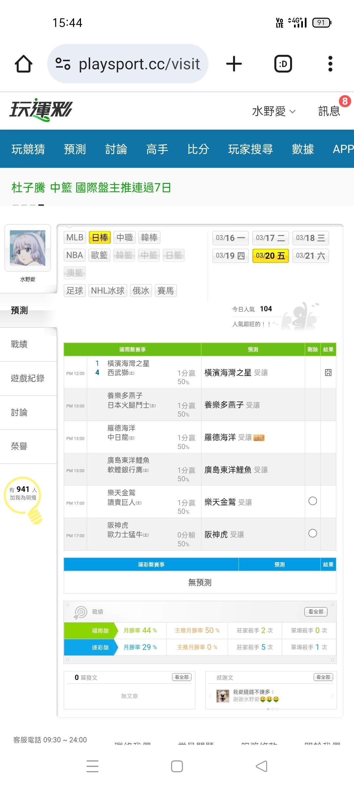Click 運彩盤 label in 戰績 table

[x=100, y=647]
